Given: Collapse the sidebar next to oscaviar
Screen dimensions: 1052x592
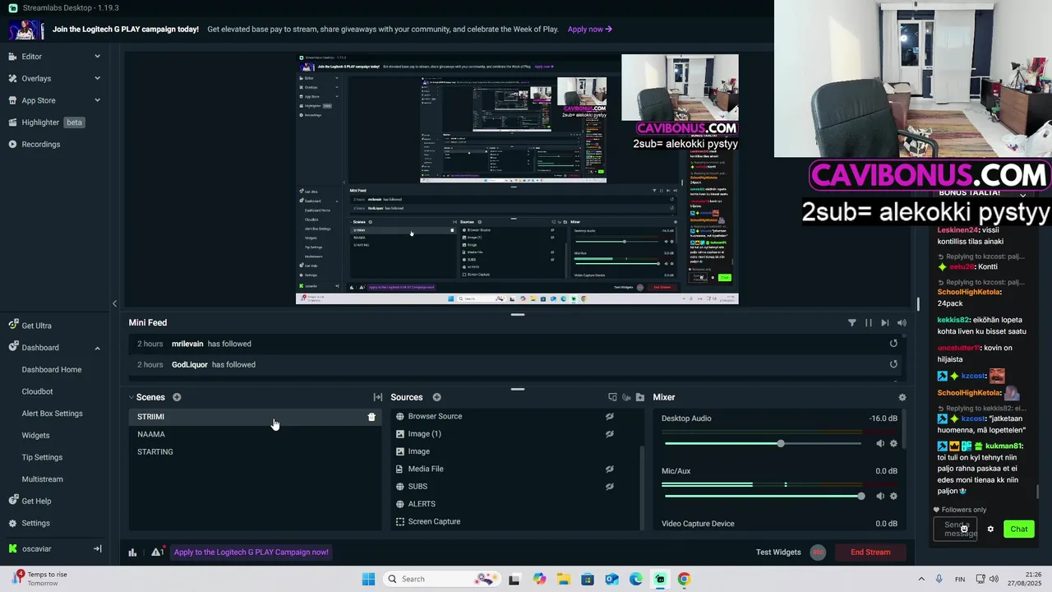Looking at the screenshot, I should point(97,548).
